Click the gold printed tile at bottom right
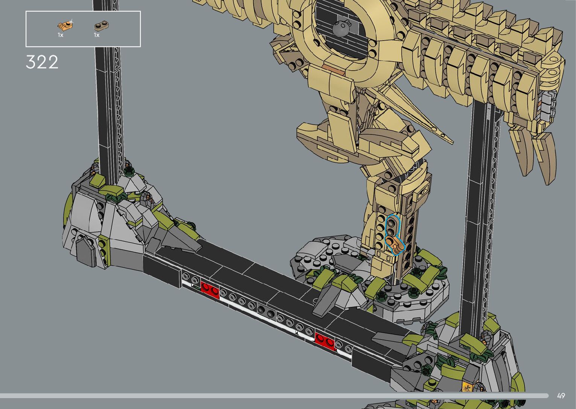 tap(468, 387)
